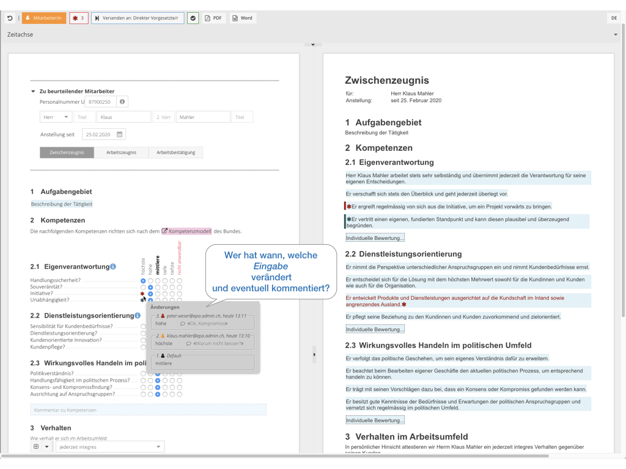This screenshot has width=626, height=469.
Task: Select the Mitarbeiter/in role button
Action: [x=44, y=18]
